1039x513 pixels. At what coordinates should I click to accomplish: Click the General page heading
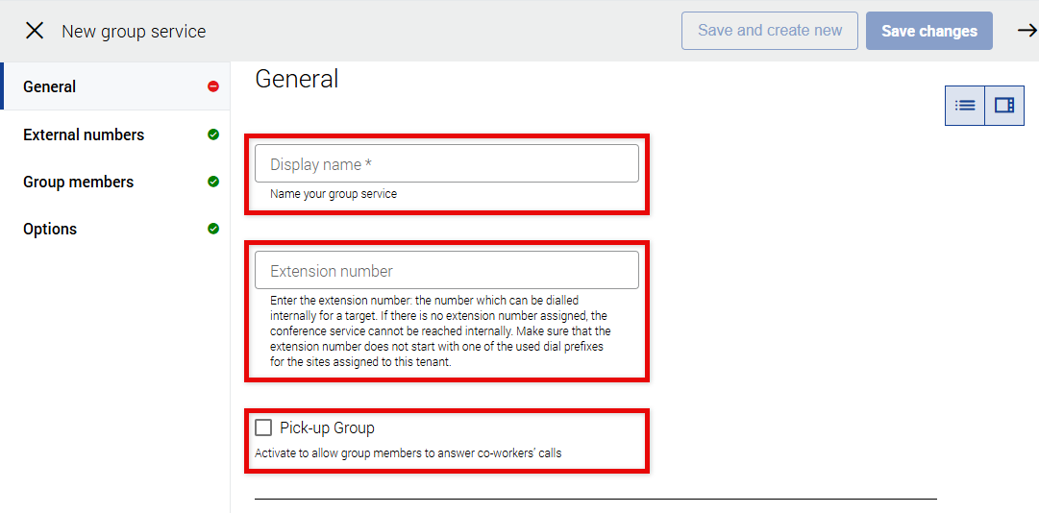[x=297, y=79]
